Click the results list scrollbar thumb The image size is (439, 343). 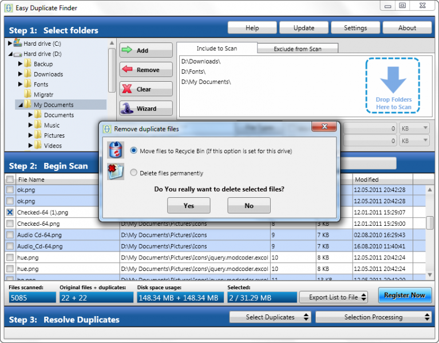430,222
